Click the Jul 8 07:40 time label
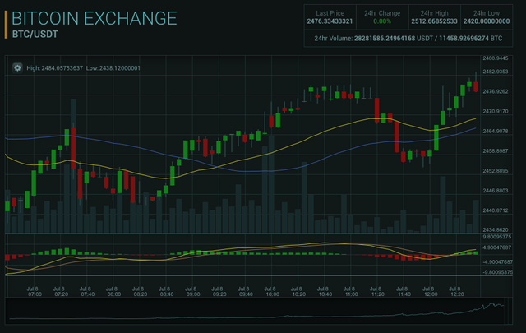This screenshot has width=526, height=333. [87, 291]
